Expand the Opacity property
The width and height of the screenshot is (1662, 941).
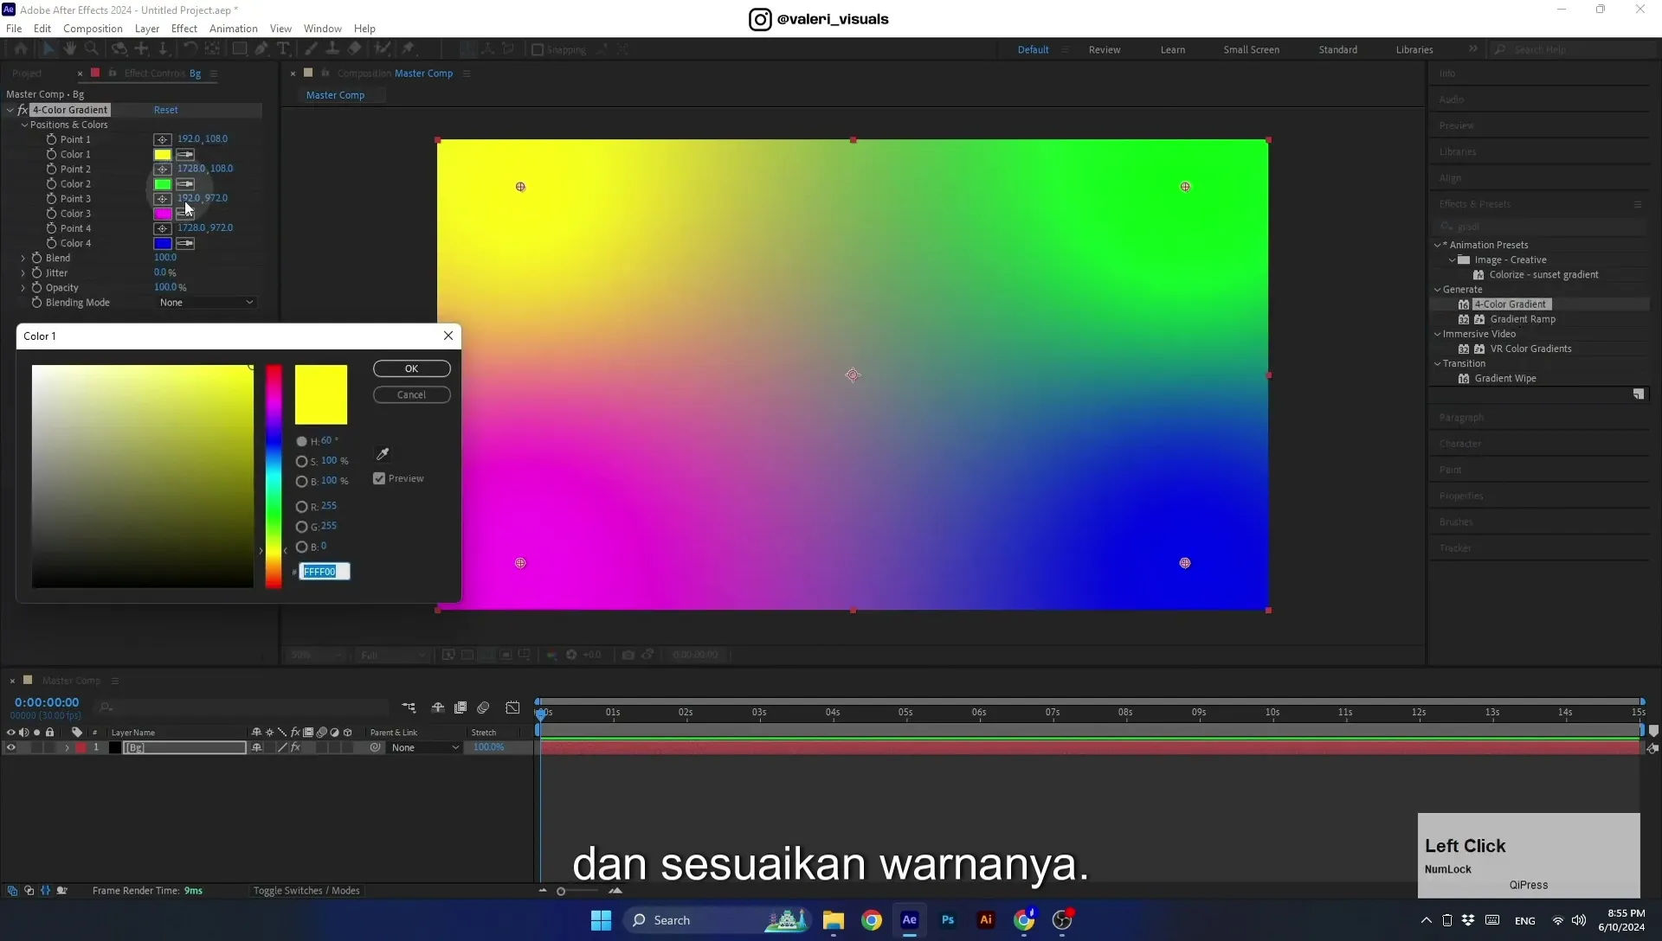click(23, 287)
